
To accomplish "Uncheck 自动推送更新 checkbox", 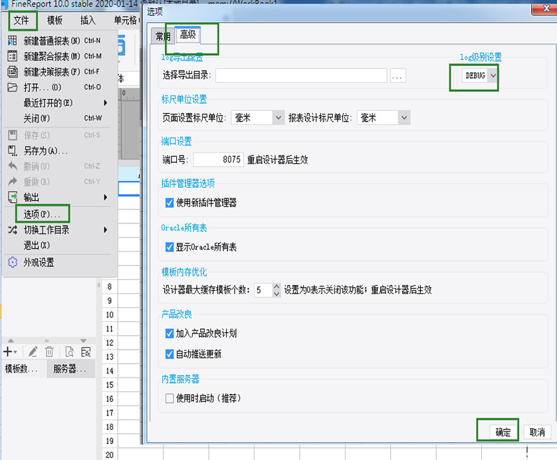I will coord(169,354).
